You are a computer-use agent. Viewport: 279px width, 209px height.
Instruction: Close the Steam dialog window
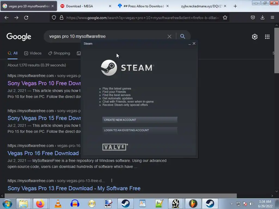coord(194,43)
